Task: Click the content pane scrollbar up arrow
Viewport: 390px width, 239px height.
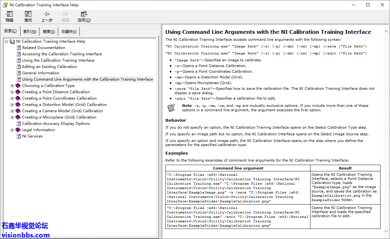Action: coord(386,31)
